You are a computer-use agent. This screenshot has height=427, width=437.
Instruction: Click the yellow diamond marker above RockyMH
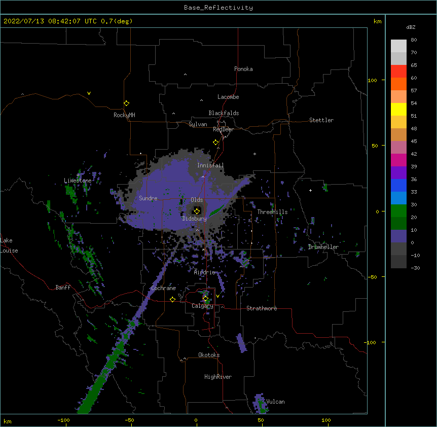[x=127, y=103]
